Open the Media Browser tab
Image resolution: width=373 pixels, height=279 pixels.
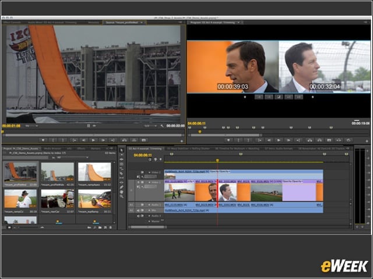52,149
